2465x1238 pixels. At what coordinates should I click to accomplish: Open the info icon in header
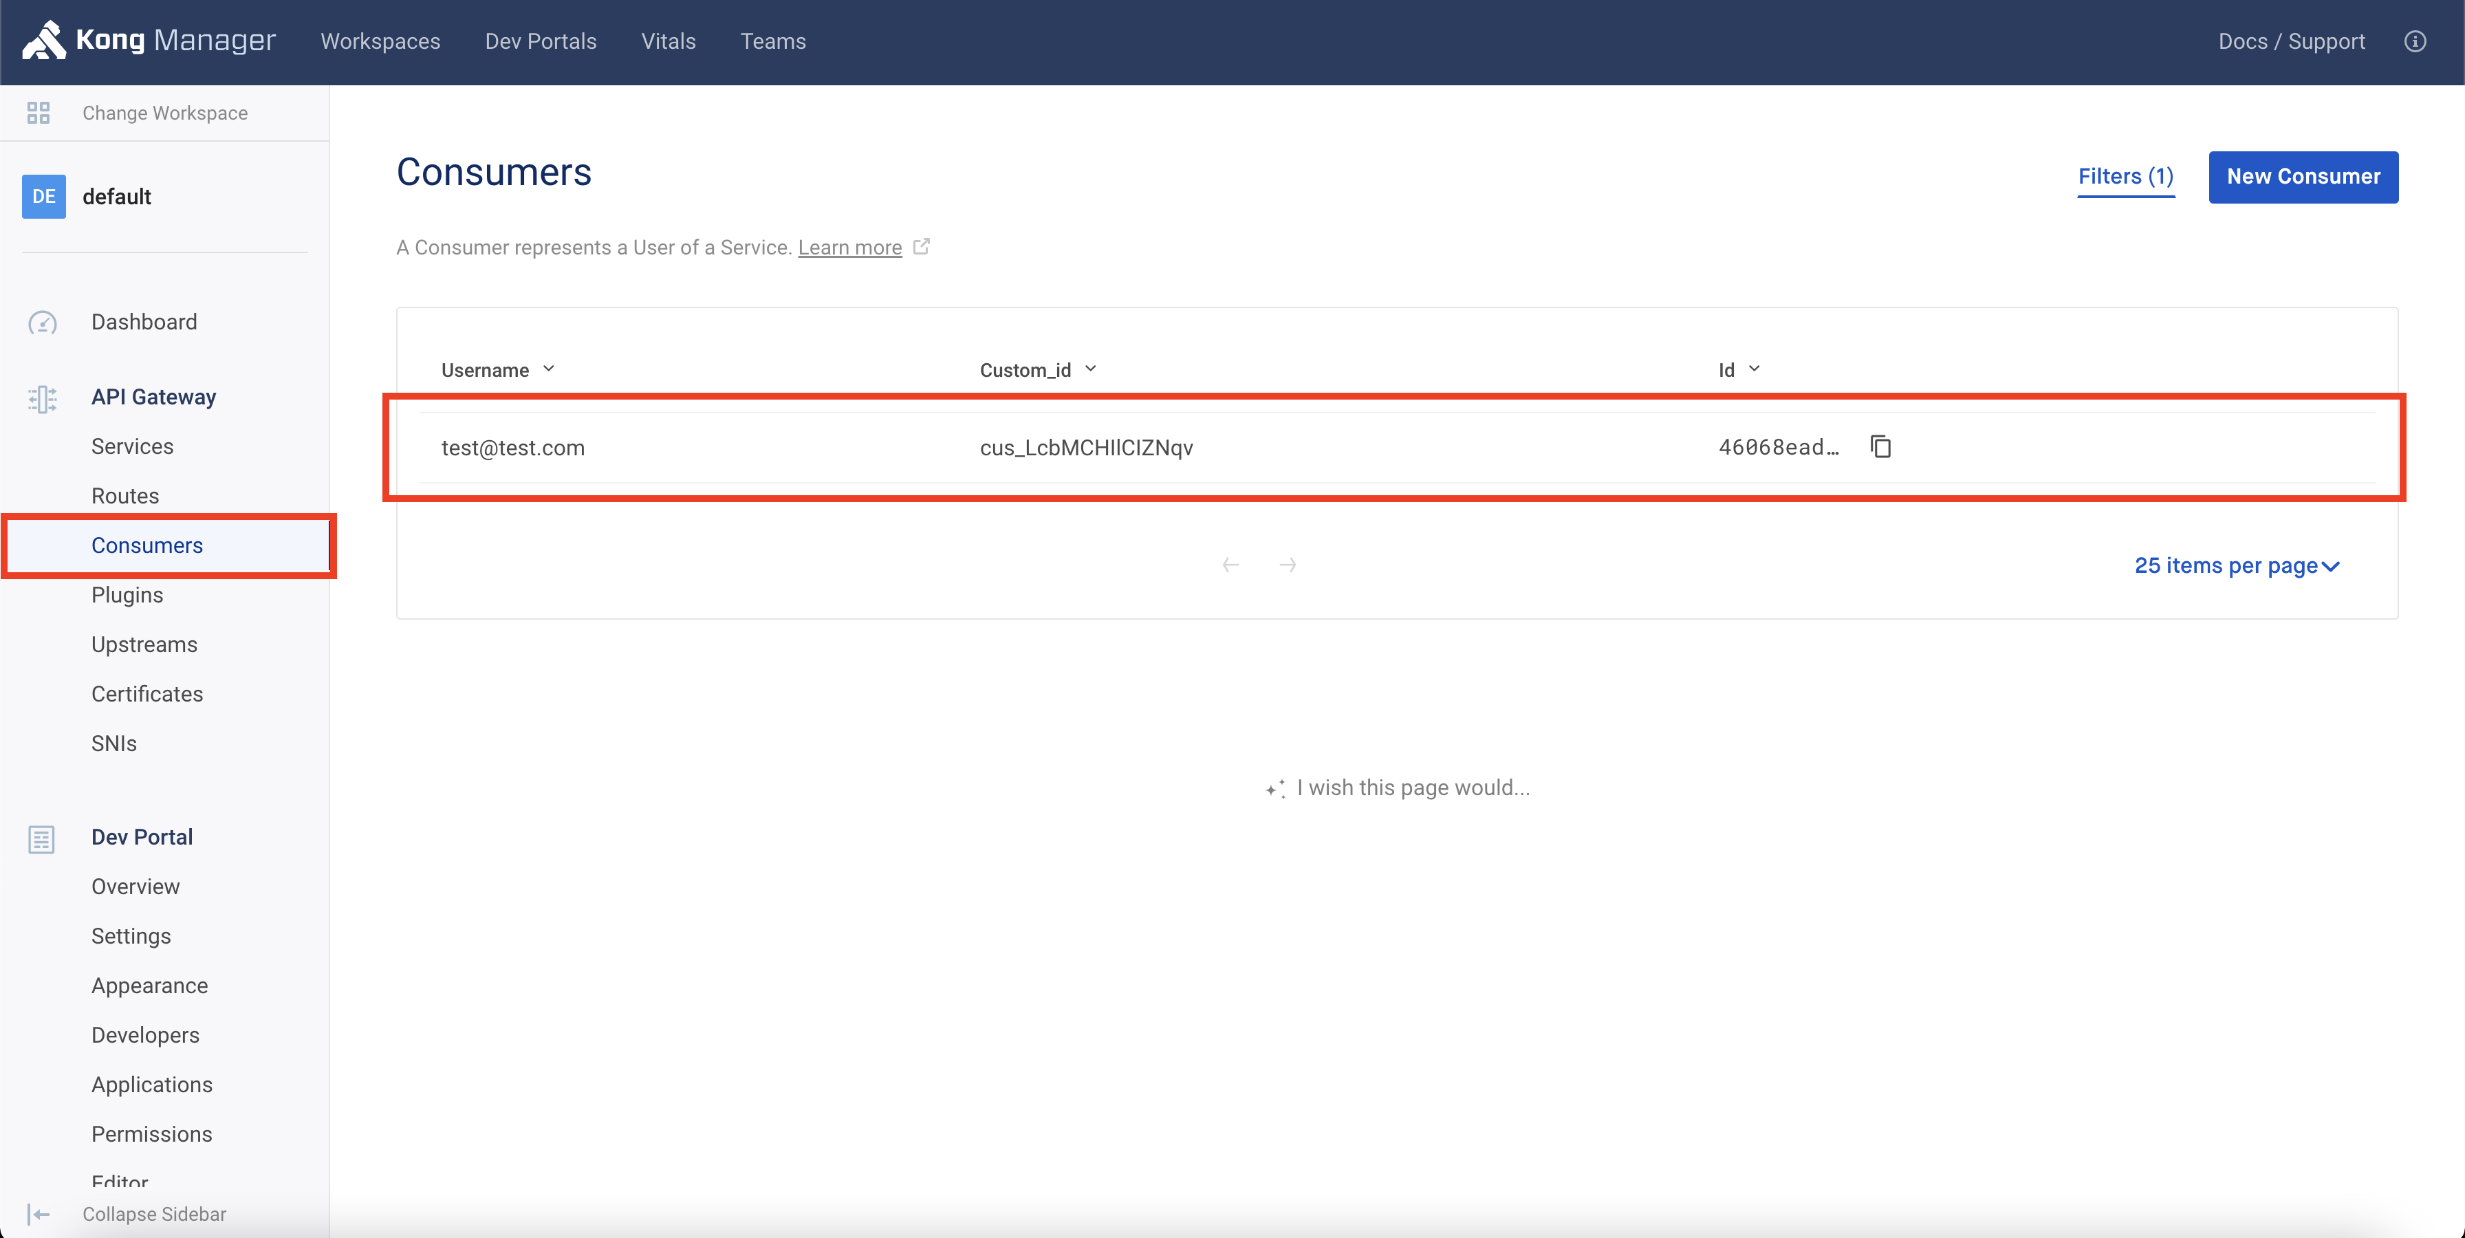(x=2414, y=41)
